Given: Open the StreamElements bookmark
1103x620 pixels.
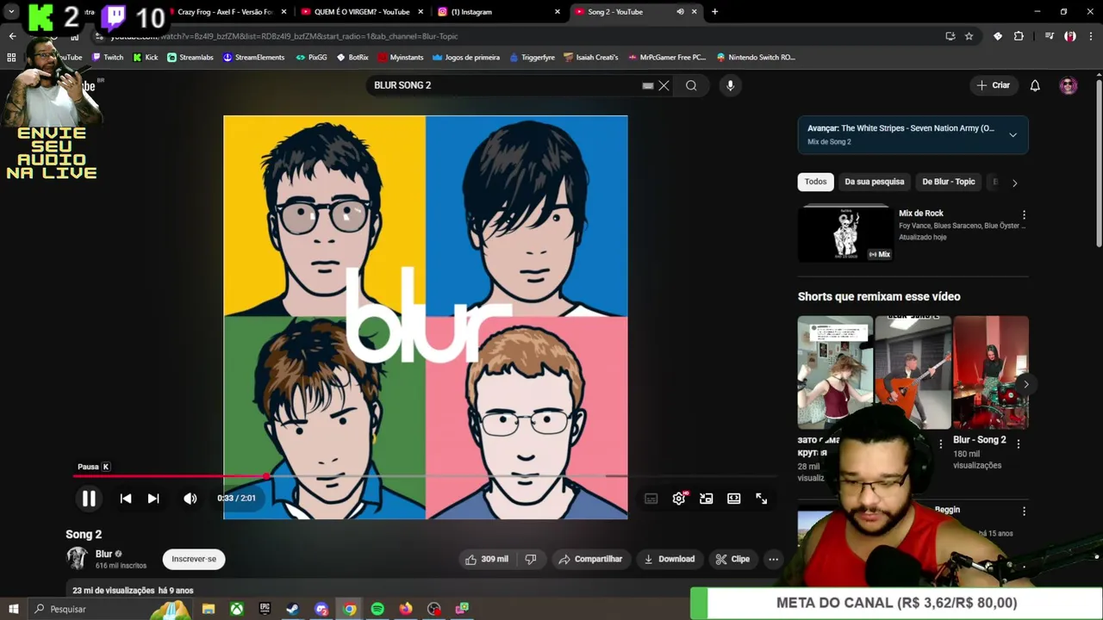Looking at the screenshot, I should click(x=253, y=58).
